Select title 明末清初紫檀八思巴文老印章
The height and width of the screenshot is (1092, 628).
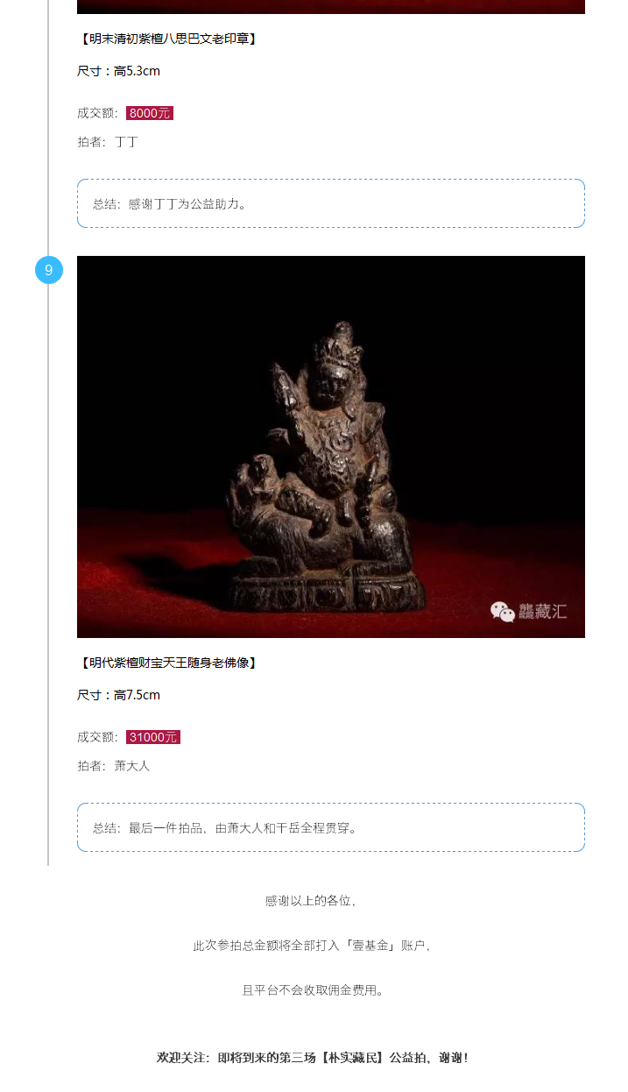click(x=167, y=39)
